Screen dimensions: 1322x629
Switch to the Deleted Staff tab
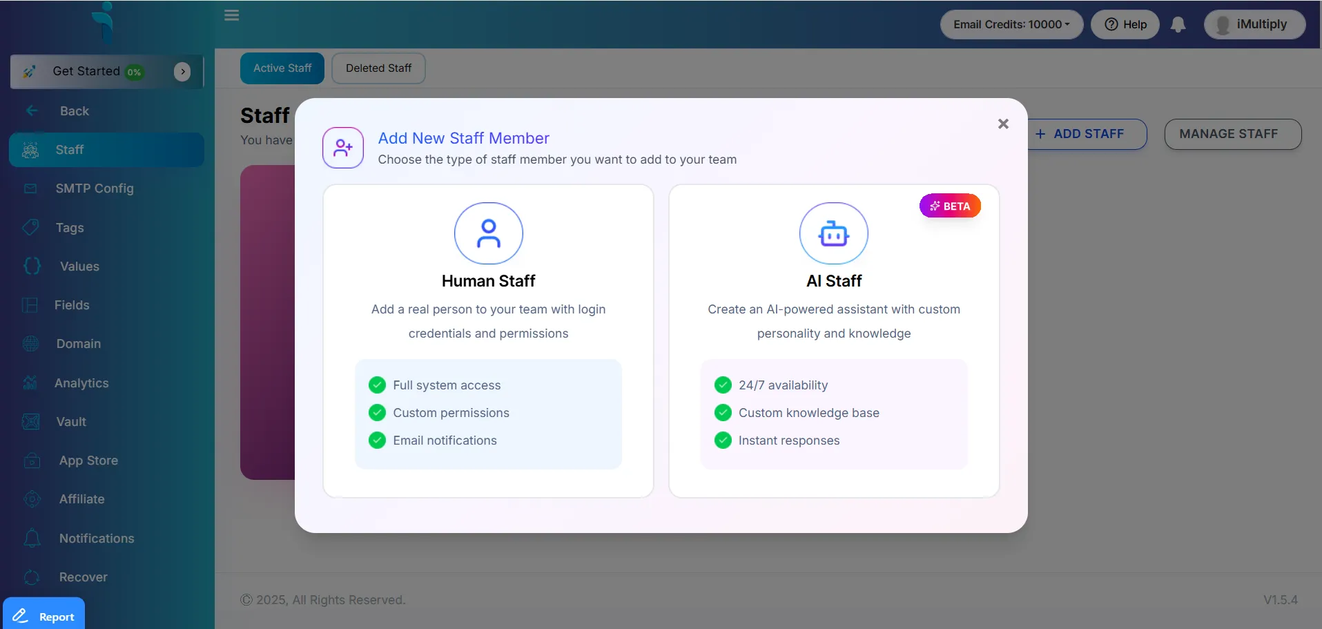point(378,68)
